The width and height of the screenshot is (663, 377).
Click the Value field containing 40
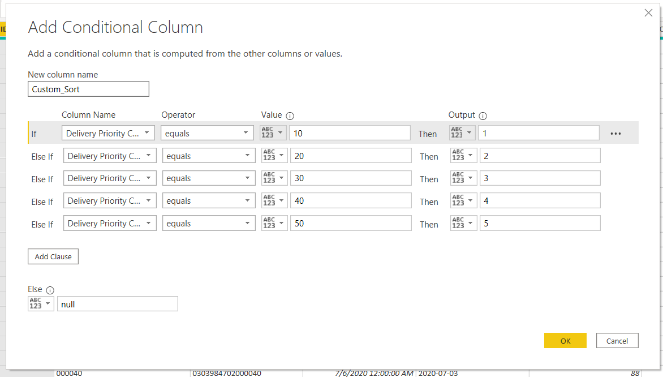(351, 200)
